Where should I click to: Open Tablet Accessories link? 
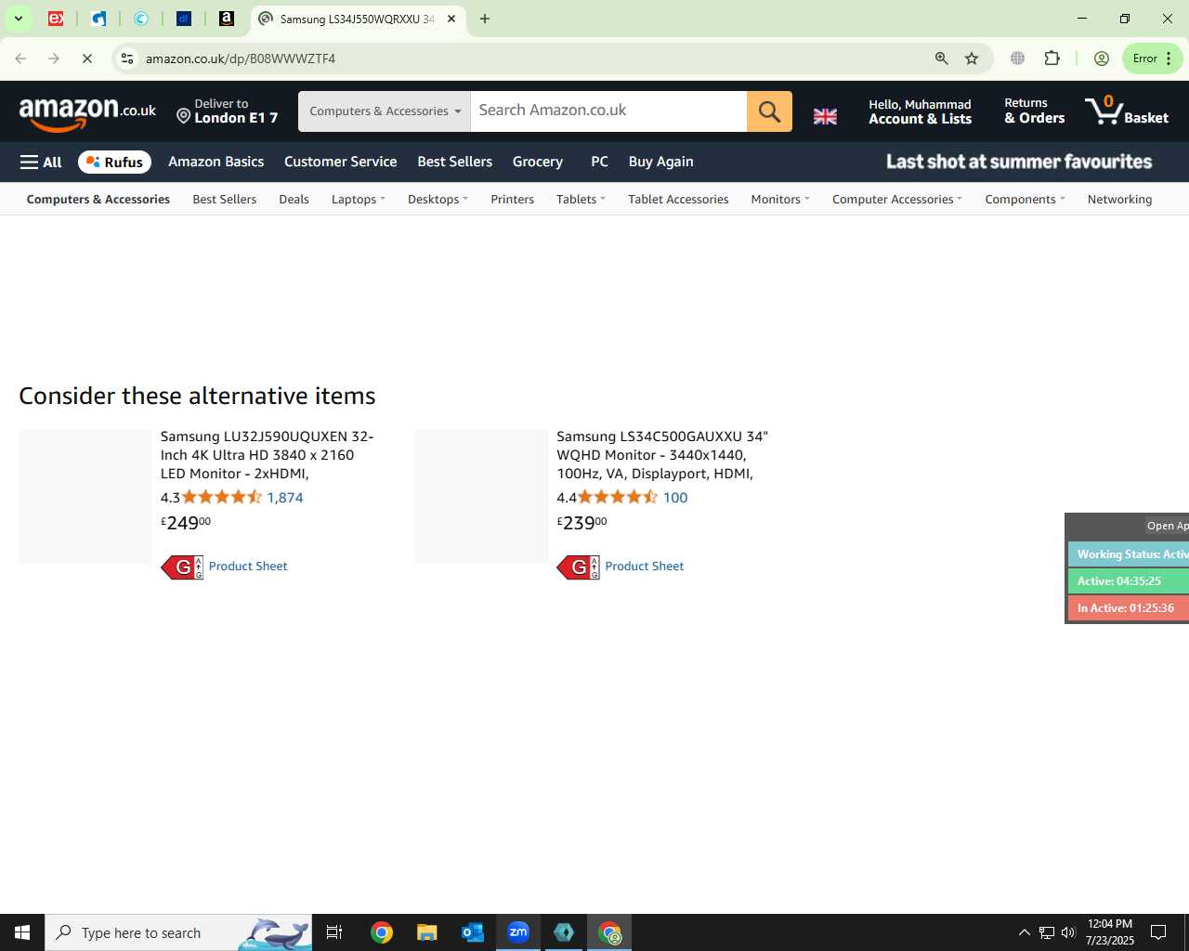[678, 200]
